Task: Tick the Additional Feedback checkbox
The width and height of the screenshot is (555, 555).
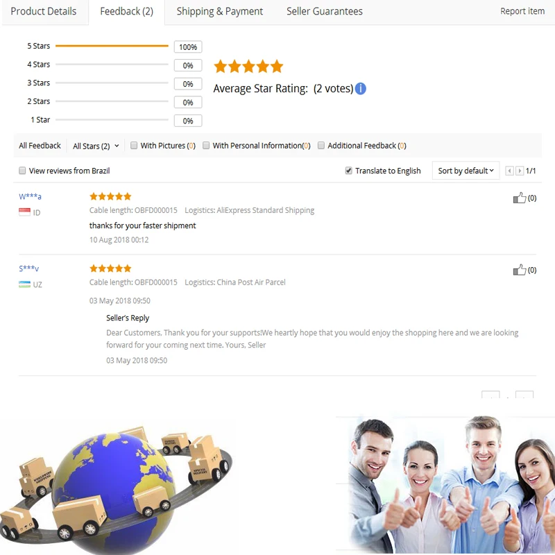Action: click(321, 146)
